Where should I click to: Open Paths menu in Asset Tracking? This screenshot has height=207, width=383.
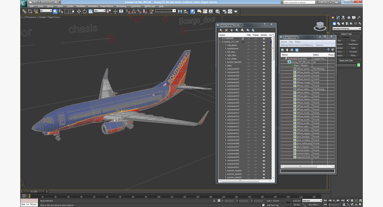298,42
